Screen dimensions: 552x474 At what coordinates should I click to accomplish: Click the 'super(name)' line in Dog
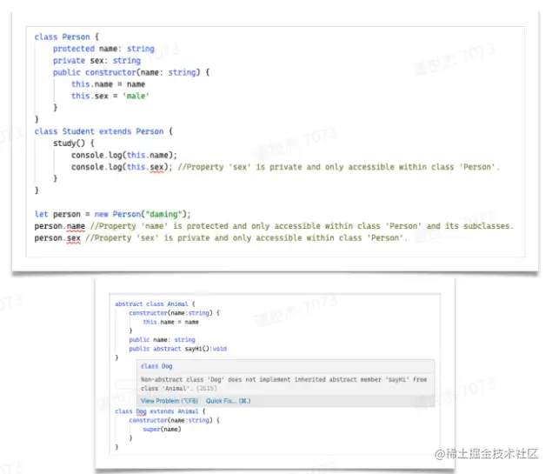pos(162,430)
